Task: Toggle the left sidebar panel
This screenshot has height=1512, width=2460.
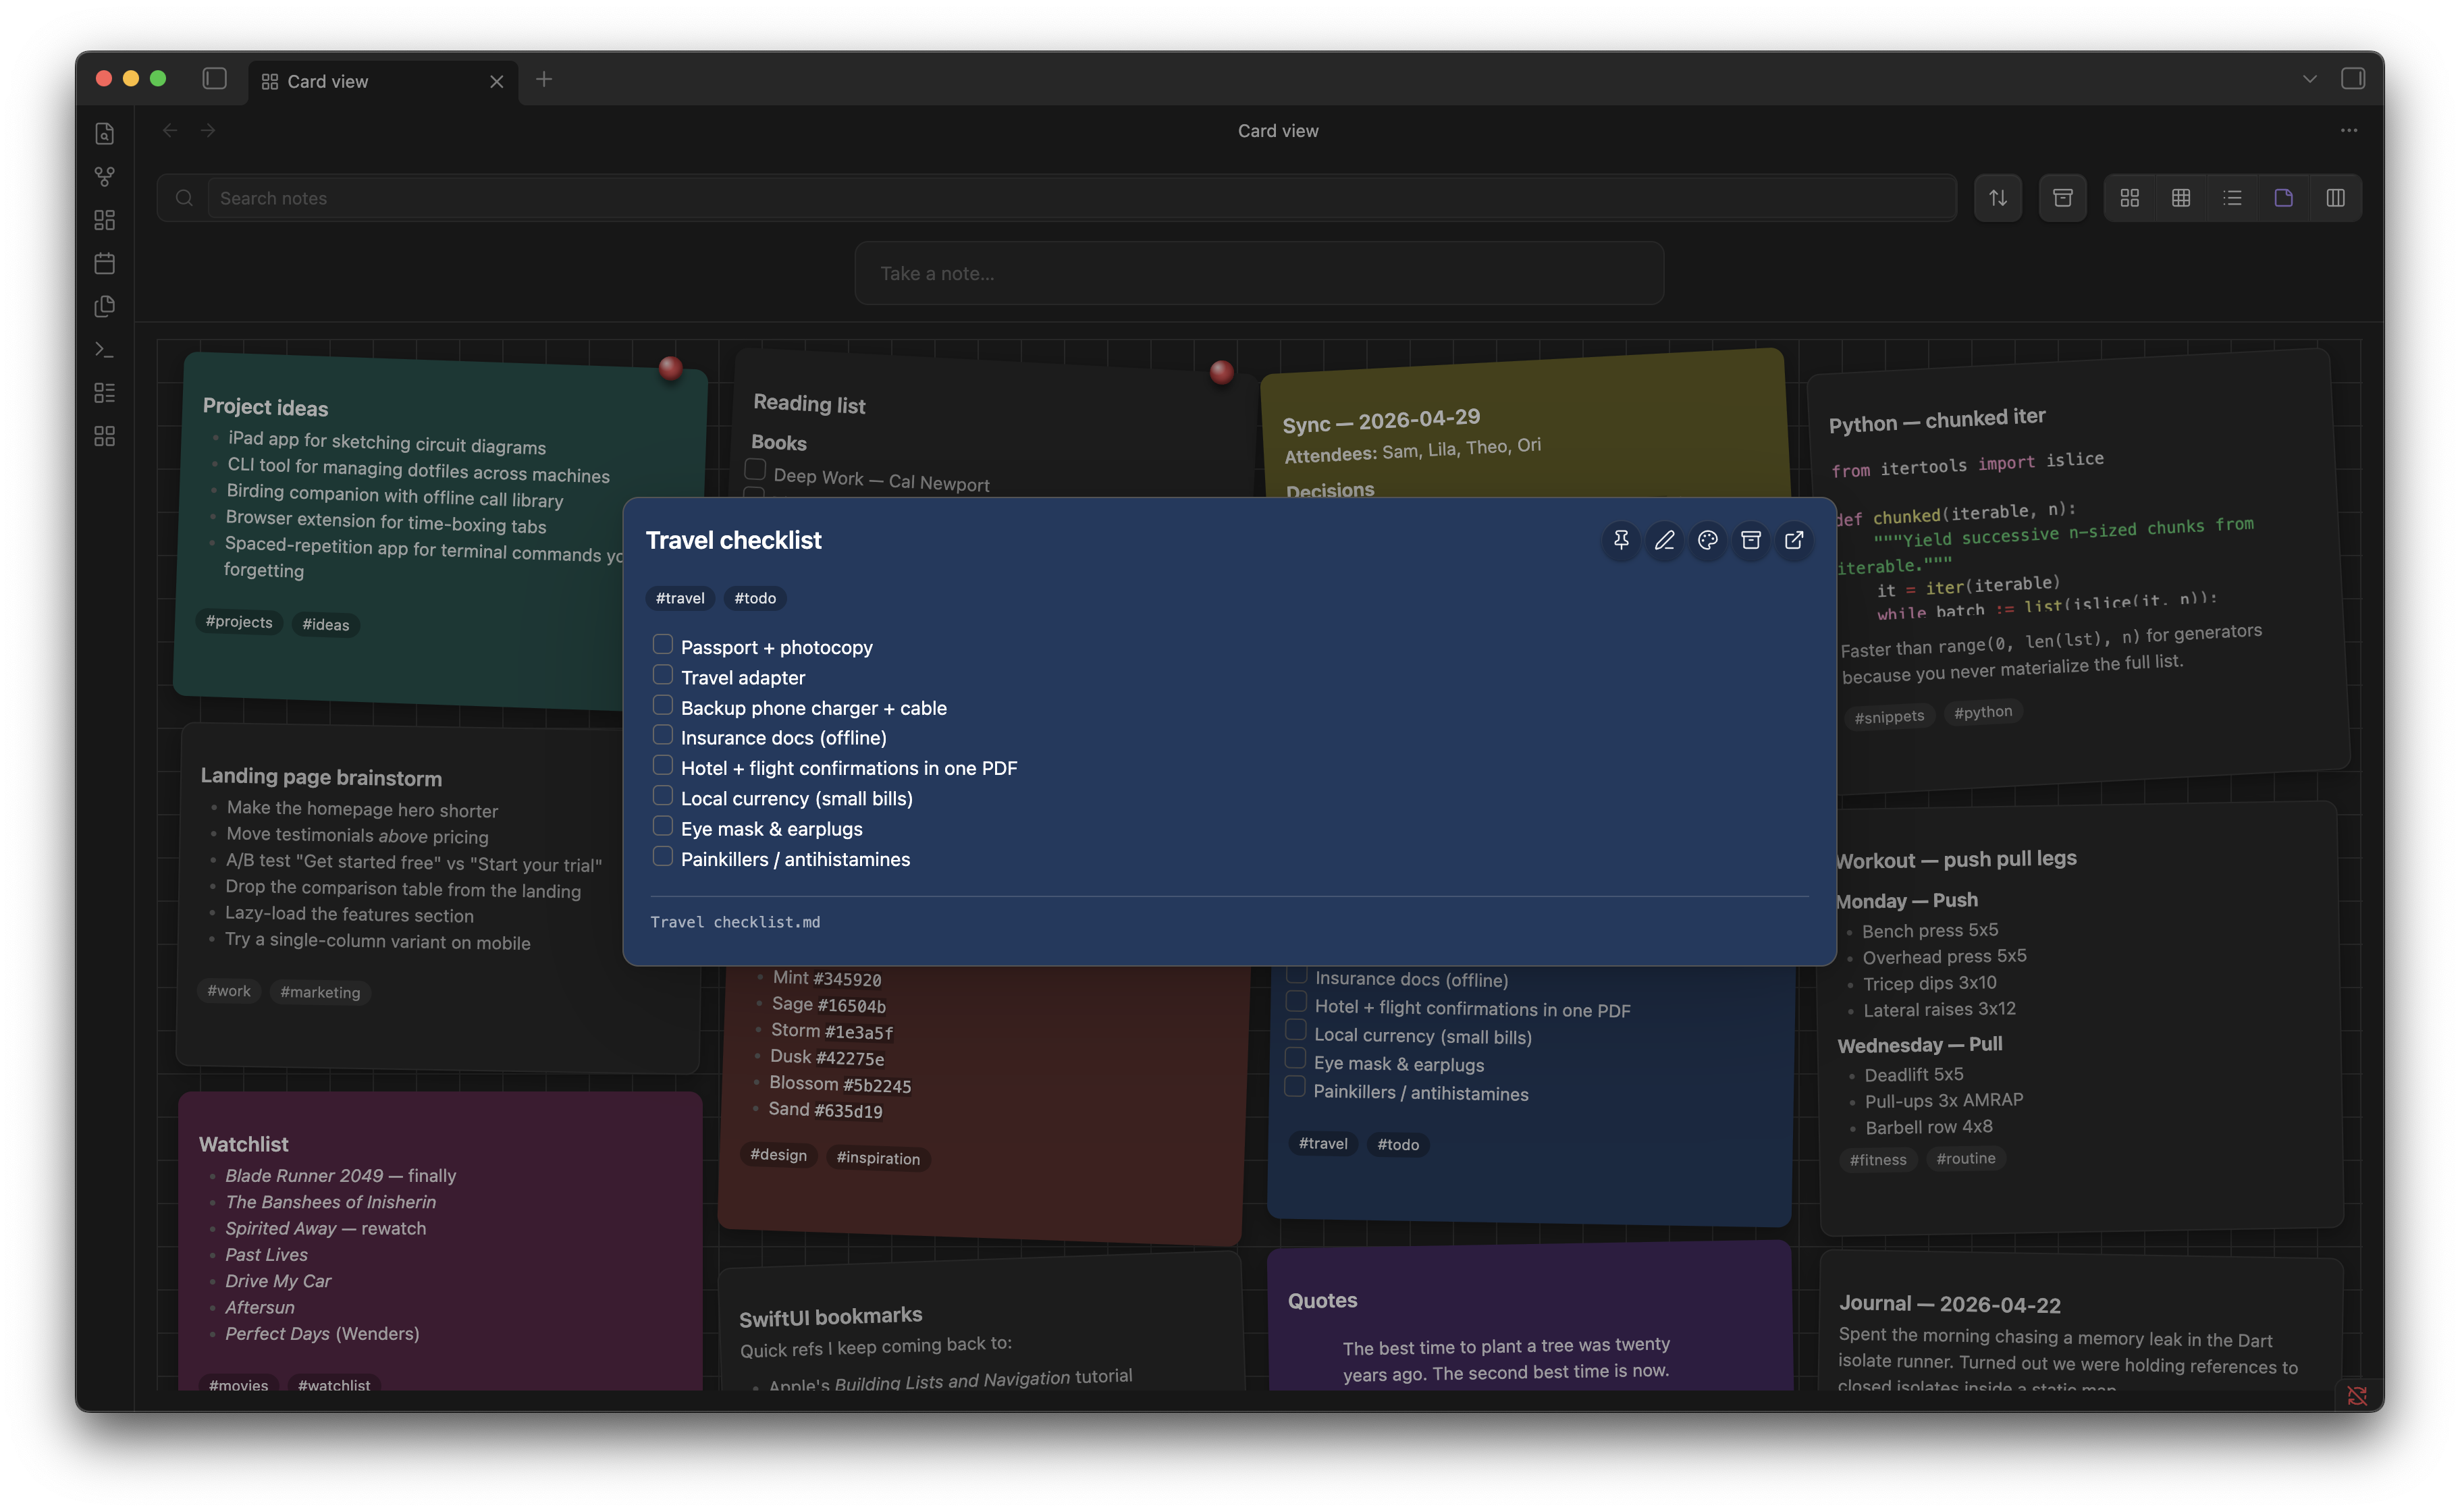Action: 214,79
